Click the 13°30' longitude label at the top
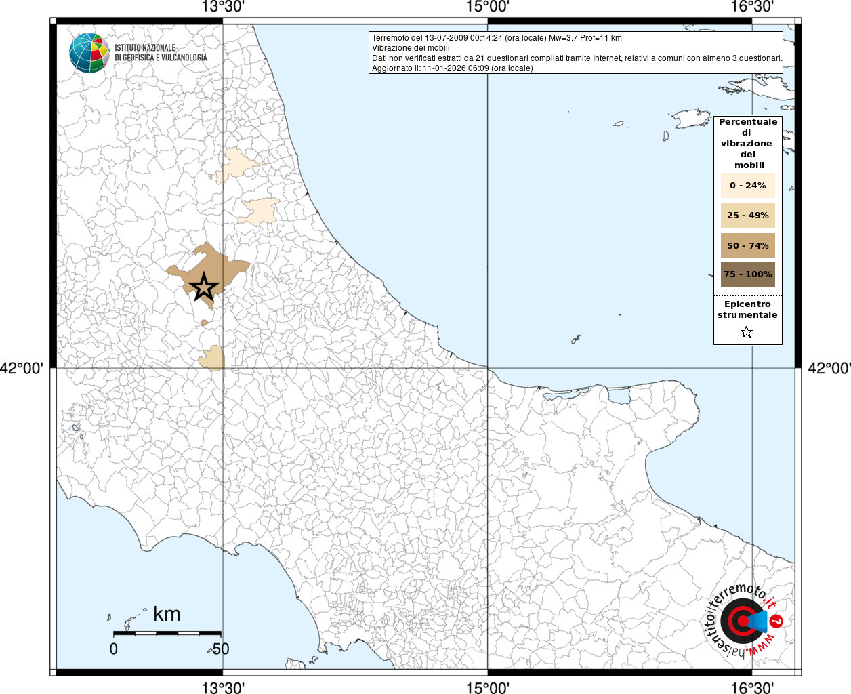Image resolution: width=851 pixels, height=694 pixels. point(223,7)
